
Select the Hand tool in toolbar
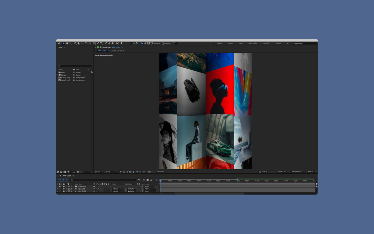pos(67,43)
